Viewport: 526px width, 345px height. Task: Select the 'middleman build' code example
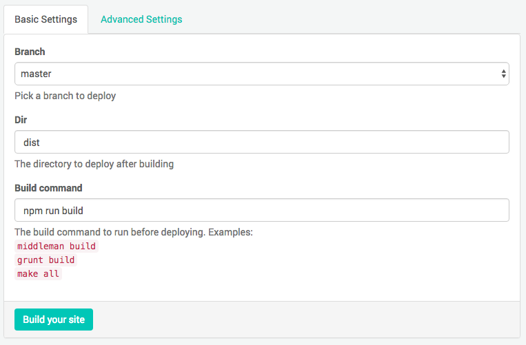pyautogui.click(x=57, y=246)
